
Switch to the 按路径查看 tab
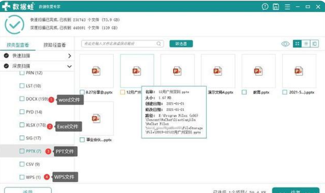coord(55,45)
